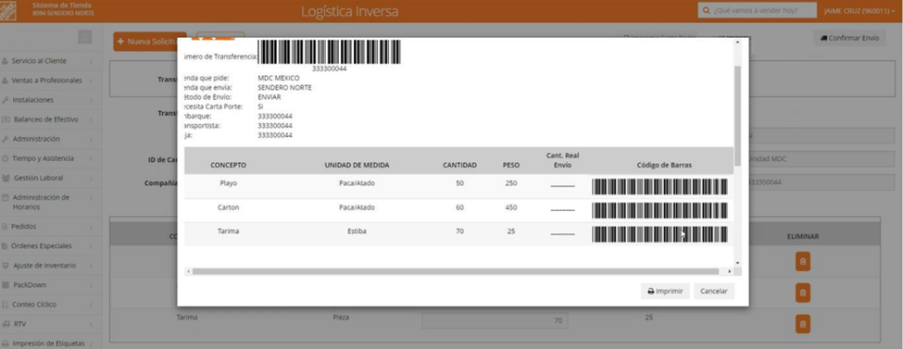This screenshot has height=349, width=903.
Task: Click the CANTIDAD column header
Action: coord(459,166)
